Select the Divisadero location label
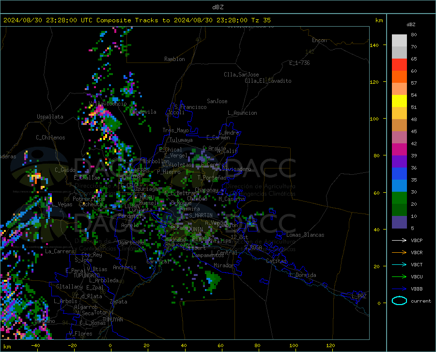This screenshot has height=352, width=436. click(x=236, y=169)
